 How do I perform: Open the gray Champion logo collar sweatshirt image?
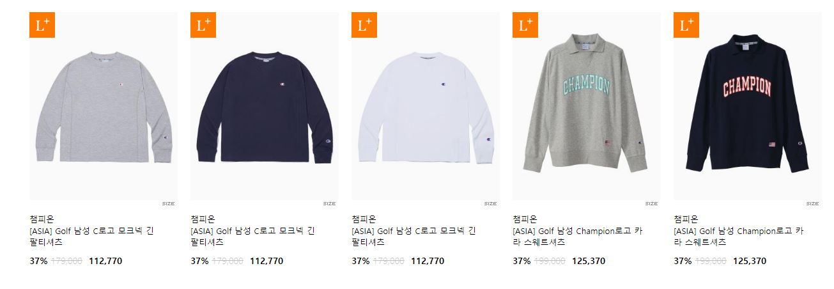click(587, 106)
